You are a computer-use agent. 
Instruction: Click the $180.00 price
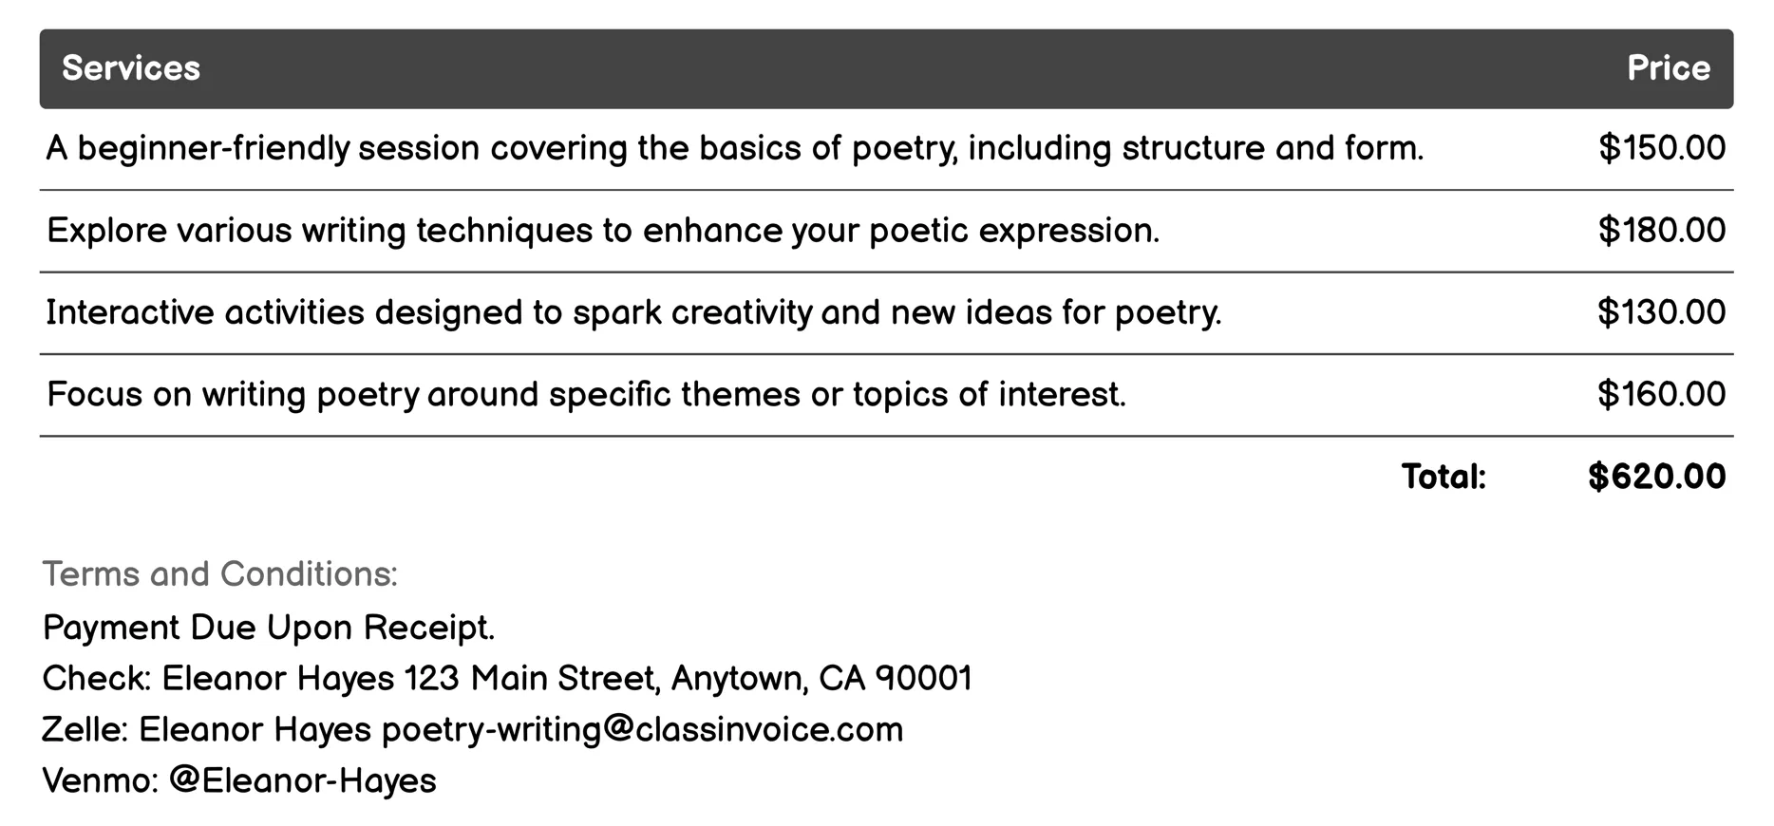point(1661,231)
